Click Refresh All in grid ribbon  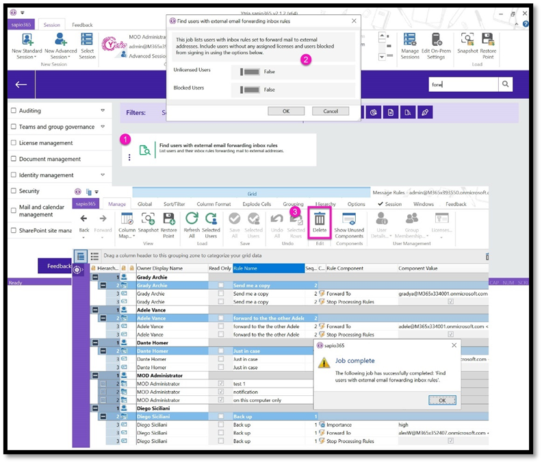pos(192,225)
